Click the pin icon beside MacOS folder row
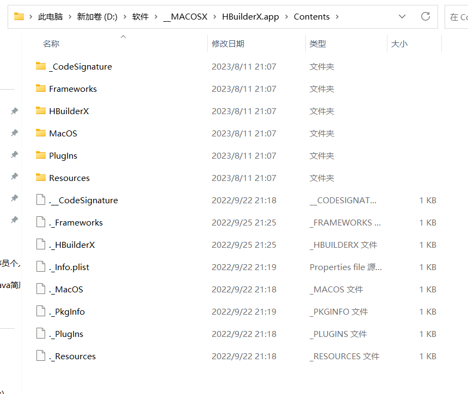 point(14,133)
